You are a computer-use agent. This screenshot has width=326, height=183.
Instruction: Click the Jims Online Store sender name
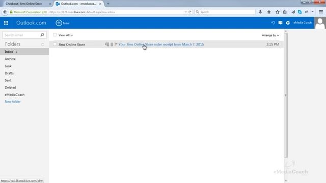click(x=72, y=44)
